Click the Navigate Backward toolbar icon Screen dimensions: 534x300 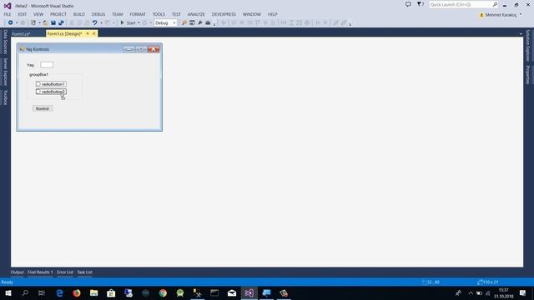[10, 22]
